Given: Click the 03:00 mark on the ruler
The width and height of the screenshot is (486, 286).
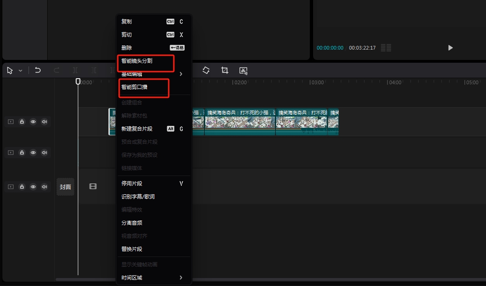Looking at the screenshot, I should point(318,82).
